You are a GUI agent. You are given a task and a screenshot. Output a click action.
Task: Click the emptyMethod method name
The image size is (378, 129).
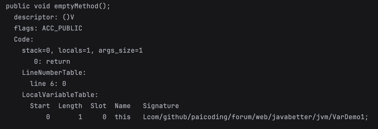[x=76, y=6]
